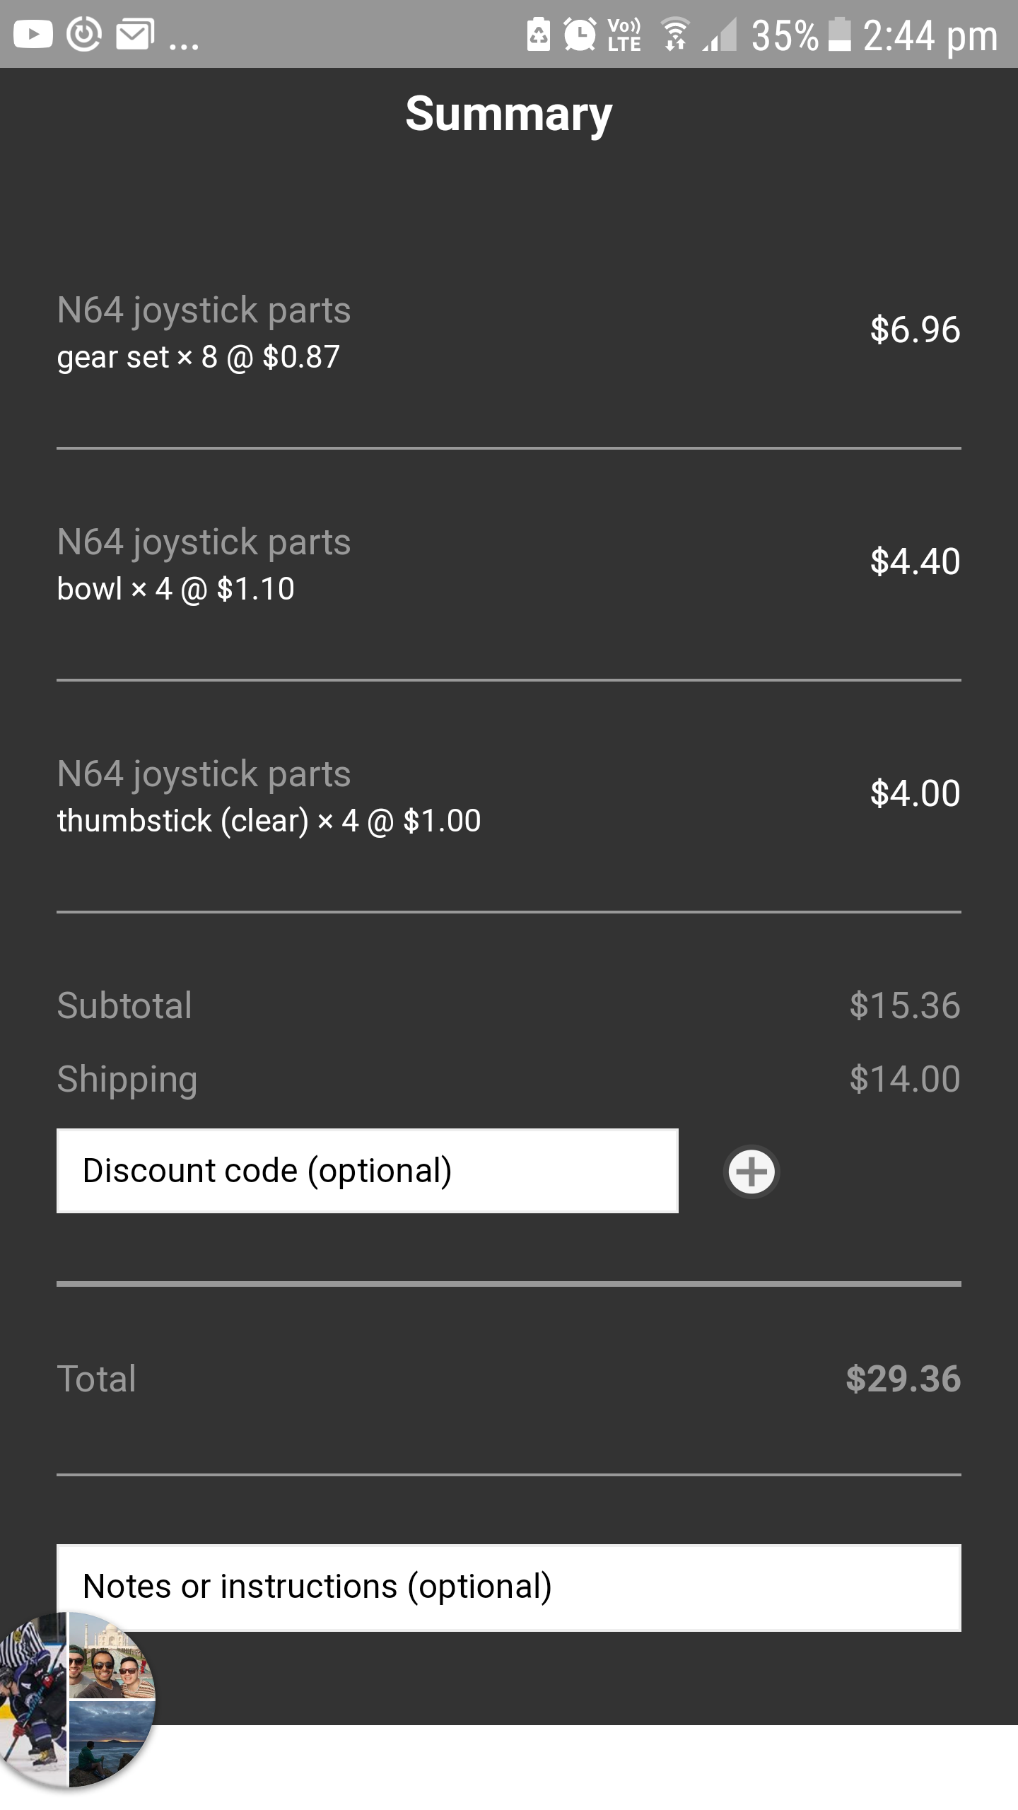1018x1810 pixels.
Task: Tap the VoLTE status indicator
Action: (624, 35)
